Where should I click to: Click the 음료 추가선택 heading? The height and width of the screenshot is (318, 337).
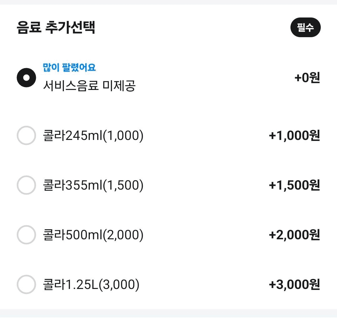56,28
